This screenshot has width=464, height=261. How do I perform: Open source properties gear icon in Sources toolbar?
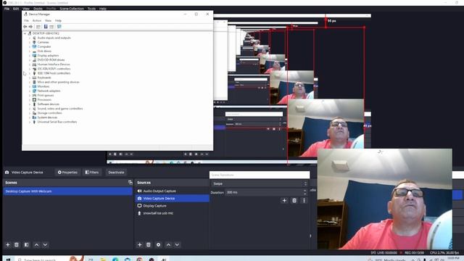158,245
